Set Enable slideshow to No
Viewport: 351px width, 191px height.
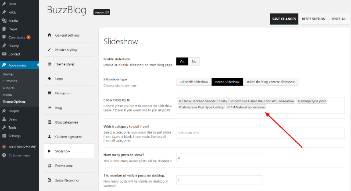pos(193,62)
